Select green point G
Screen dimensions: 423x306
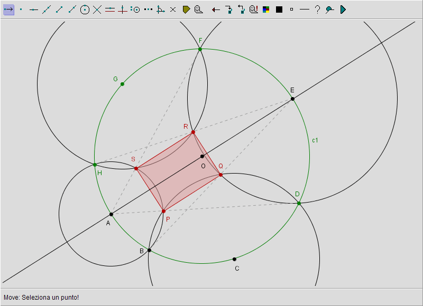tap(122, 84)
